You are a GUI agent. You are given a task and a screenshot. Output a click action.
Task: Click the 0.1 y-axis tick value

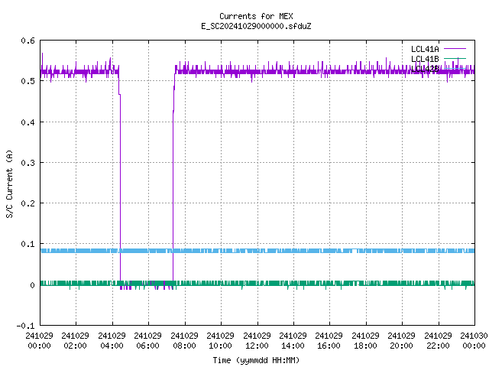click(x=28, y=244)
